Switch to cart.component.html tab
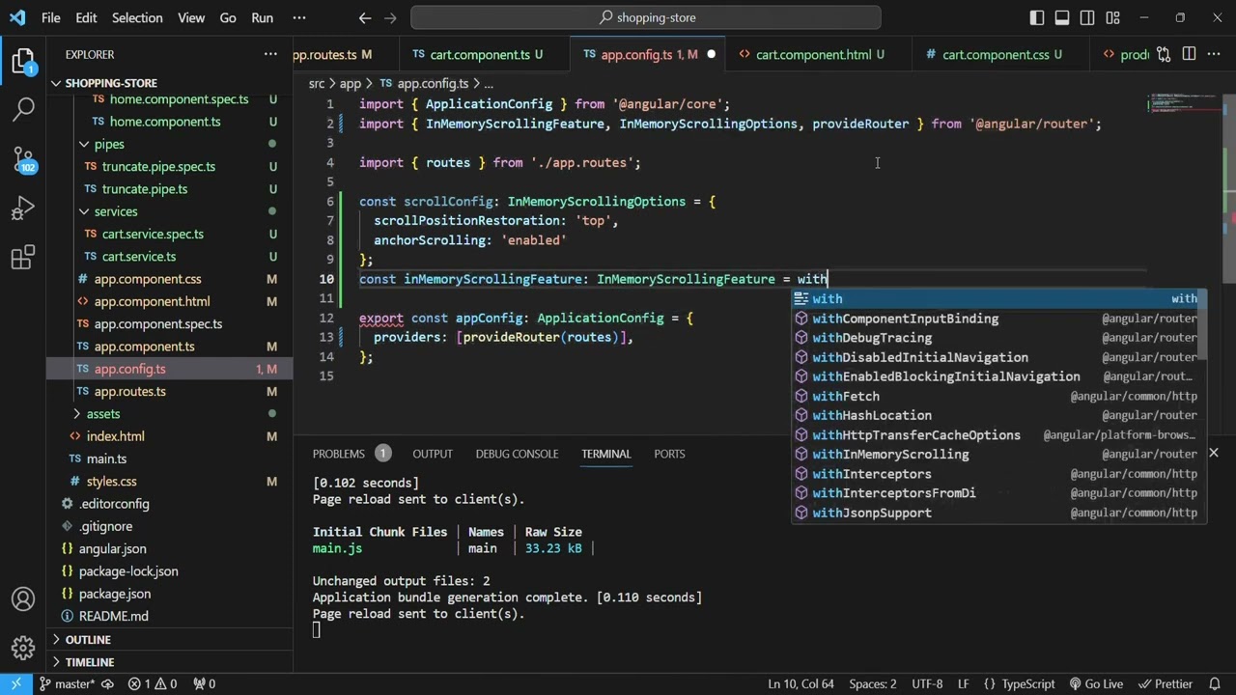1236x695 pixels. pyautogui.click(x=813, y=55)
